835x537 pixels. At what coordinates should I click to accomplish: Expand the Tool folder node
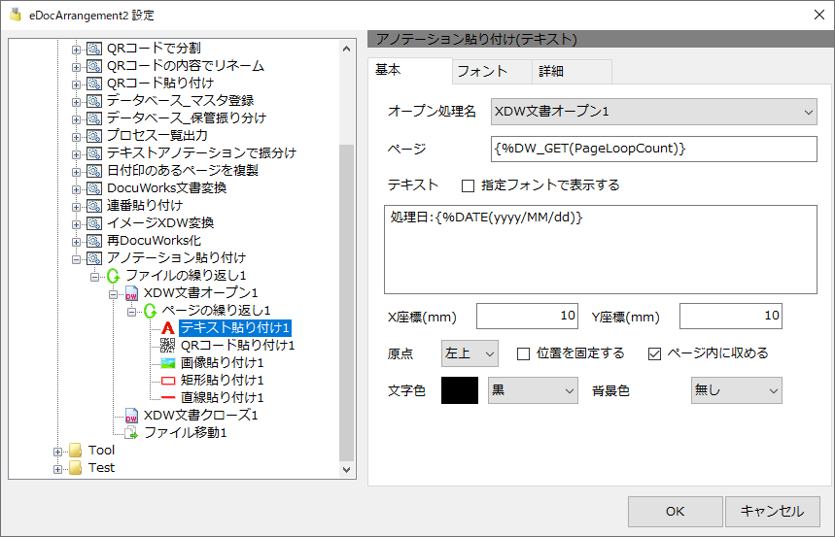pyautogui.click(x=57, y=452)
